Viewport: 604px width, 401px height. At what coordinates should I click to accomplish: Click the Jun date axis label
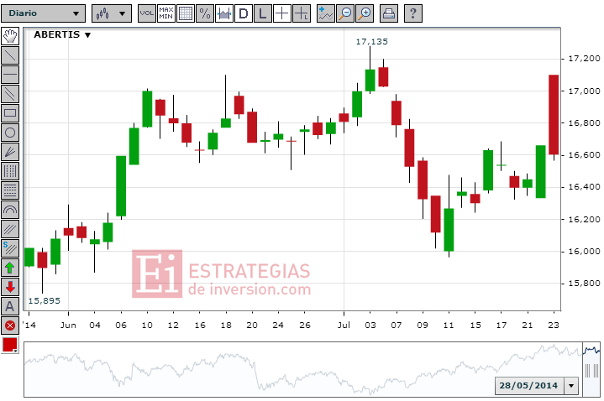68,325
